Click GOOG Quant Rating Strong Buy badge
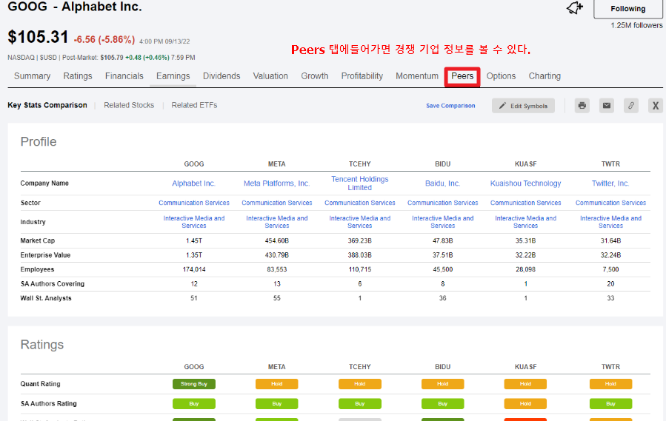666x421 pixels. tap(193, 384)
